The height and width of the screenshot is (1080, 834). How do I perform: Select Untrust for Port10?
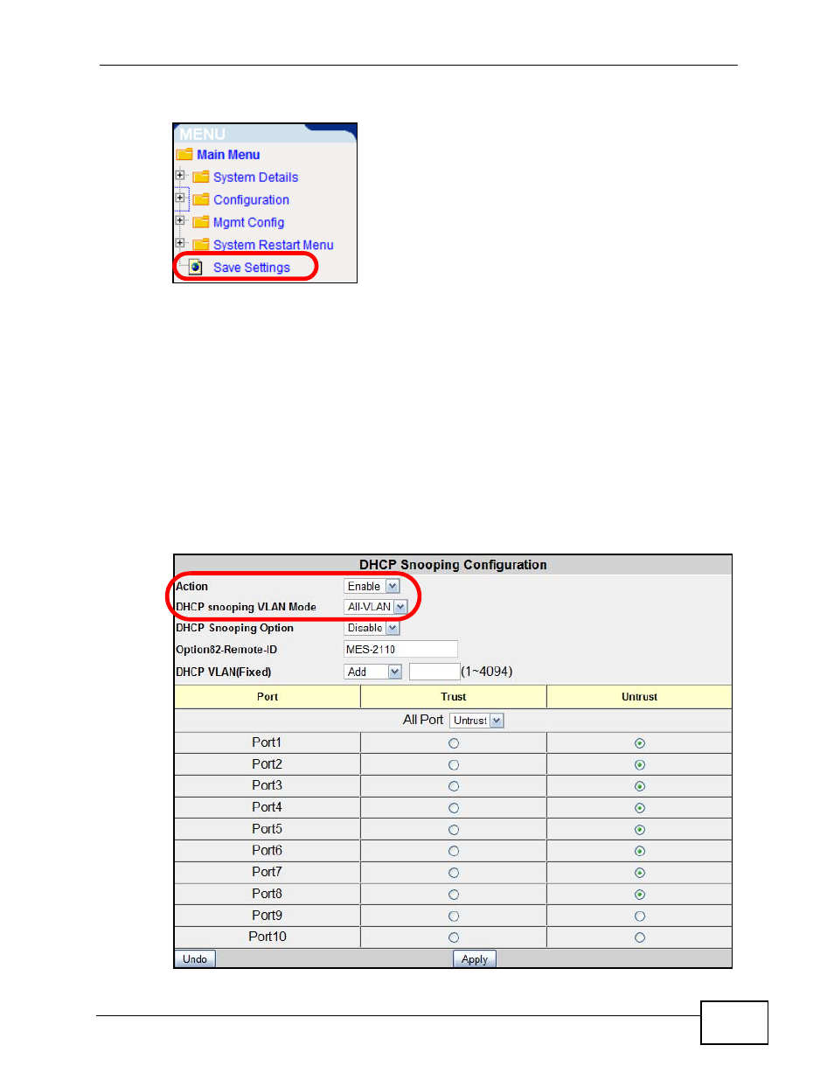point(640,937)
